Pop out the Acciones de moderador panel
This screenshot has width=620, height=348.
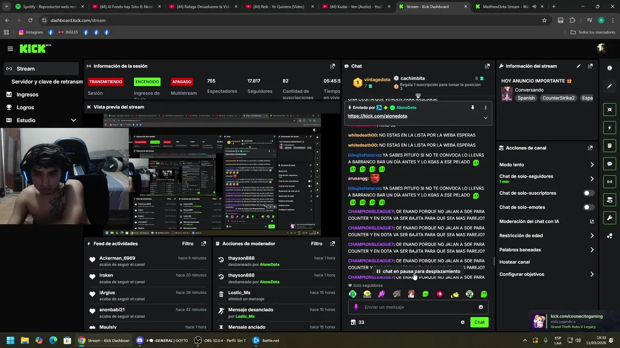click(332, 244)
